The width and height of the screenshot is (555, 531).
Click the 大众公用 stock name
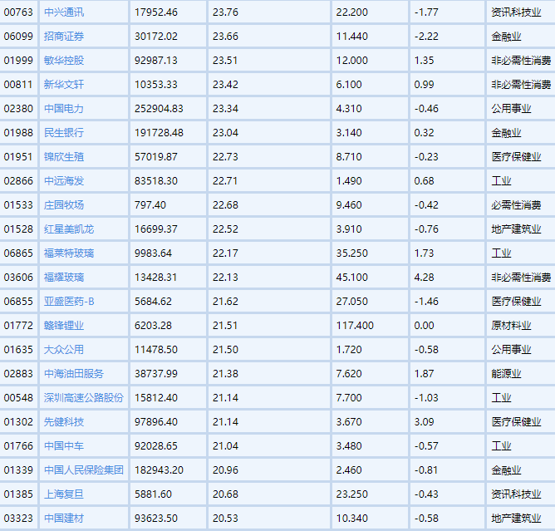pyautogui.click(x=64, y=349)
